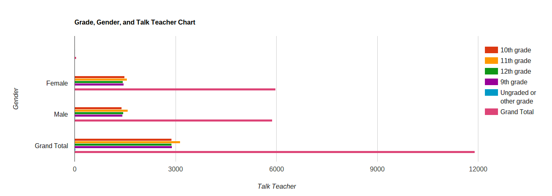Click the longest Grand Total pink bar

pyautogui.click(x=275, y=152)
